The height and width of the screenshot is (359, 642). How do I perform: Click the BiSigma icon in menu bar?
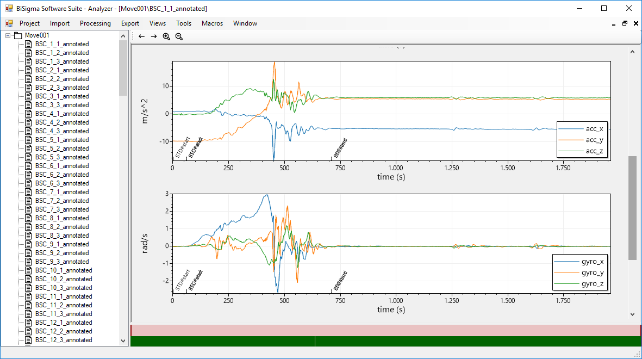click(x=9, y=23)
